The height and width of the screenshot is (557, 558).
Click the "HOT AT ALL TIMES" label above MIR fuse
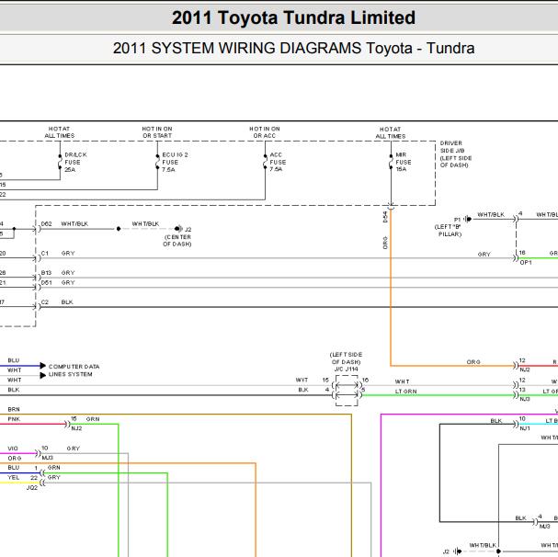[391, 132]
